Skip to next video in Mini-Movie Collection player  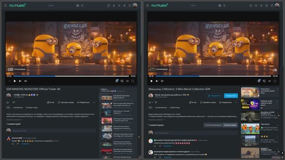click(157, 81)
